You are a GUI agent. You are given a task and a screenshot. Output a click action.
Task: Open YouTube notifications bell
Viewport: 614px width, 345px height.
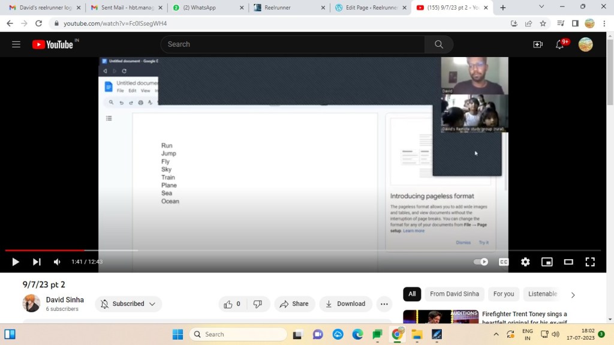click(x=560, y=44)
